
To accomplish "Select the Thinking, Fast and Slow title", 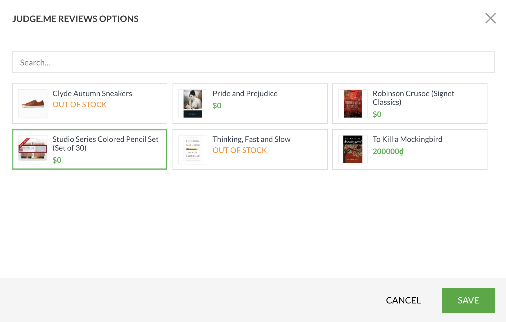I will pos(251,139).
